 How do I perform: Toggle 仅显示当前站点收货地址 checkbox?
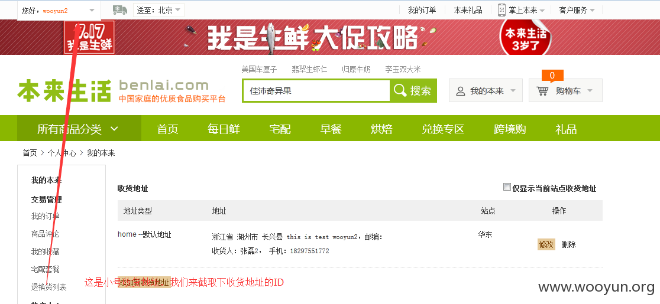(507, 187)
